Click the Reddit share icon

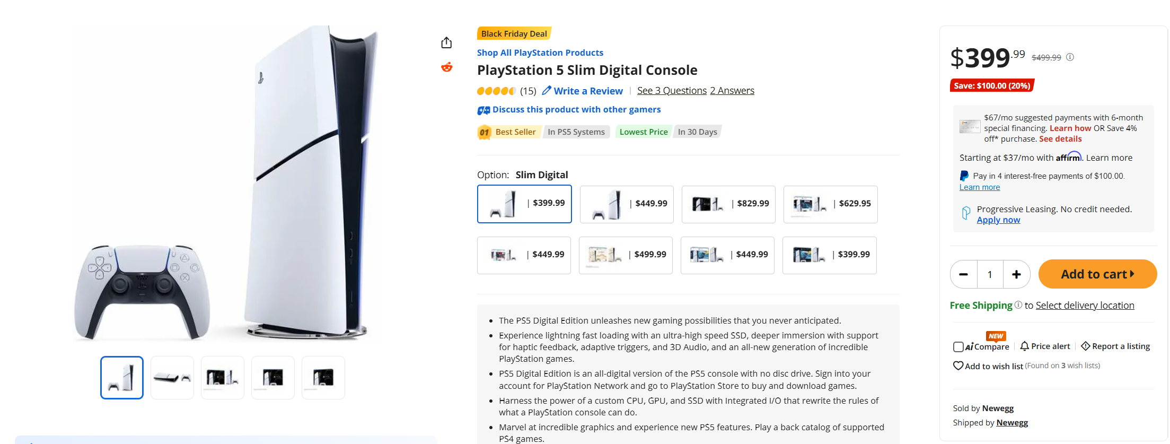point(447,67)
